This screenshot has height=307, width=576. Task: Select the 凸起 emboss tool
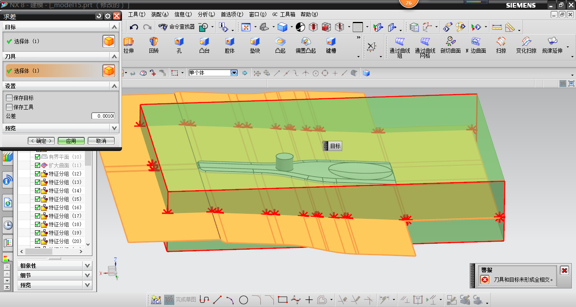coord(280,45)
